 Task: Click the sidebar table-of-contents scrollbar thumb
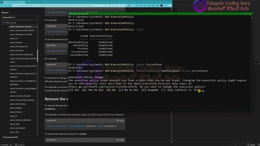[37, 56]
